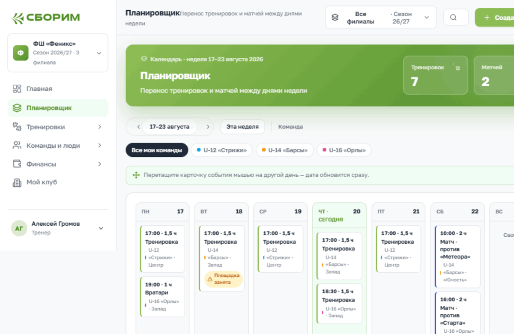Open Мой клуб in sidebar

[x=58, y=182]
